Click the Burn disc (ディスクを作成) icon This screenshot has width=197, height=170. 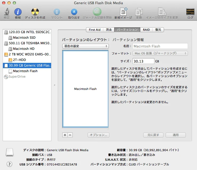(35, 12)
